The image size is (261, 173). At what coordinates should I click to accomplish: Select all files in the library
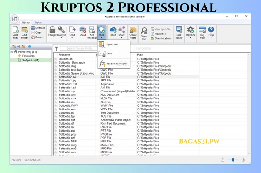tap(38, 28)
